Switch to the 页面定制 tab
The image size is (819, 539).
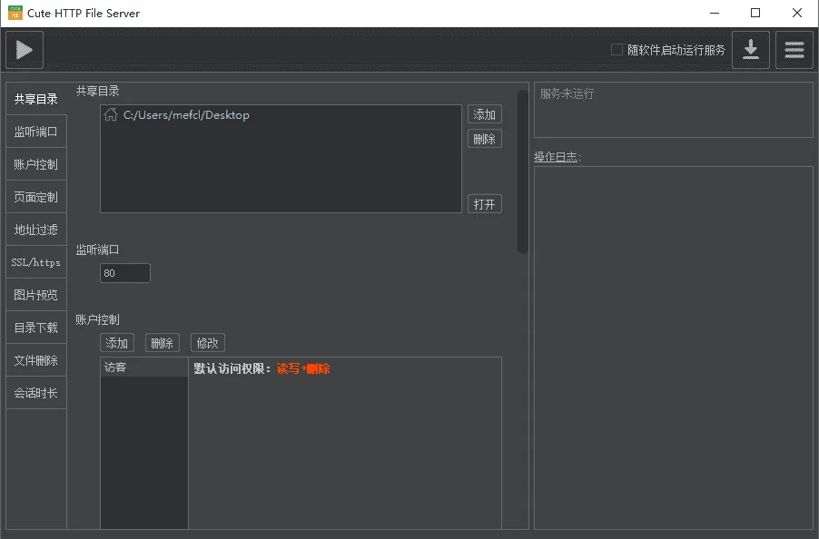tap(35, 196)
